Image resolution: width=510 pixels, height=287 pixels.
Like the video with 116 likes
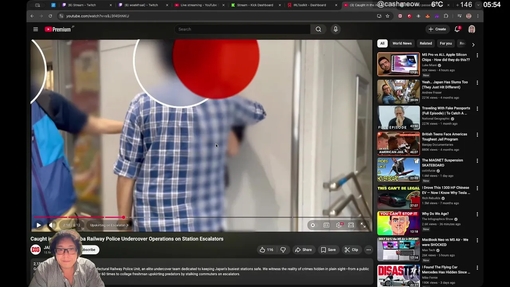click(266, 250)
